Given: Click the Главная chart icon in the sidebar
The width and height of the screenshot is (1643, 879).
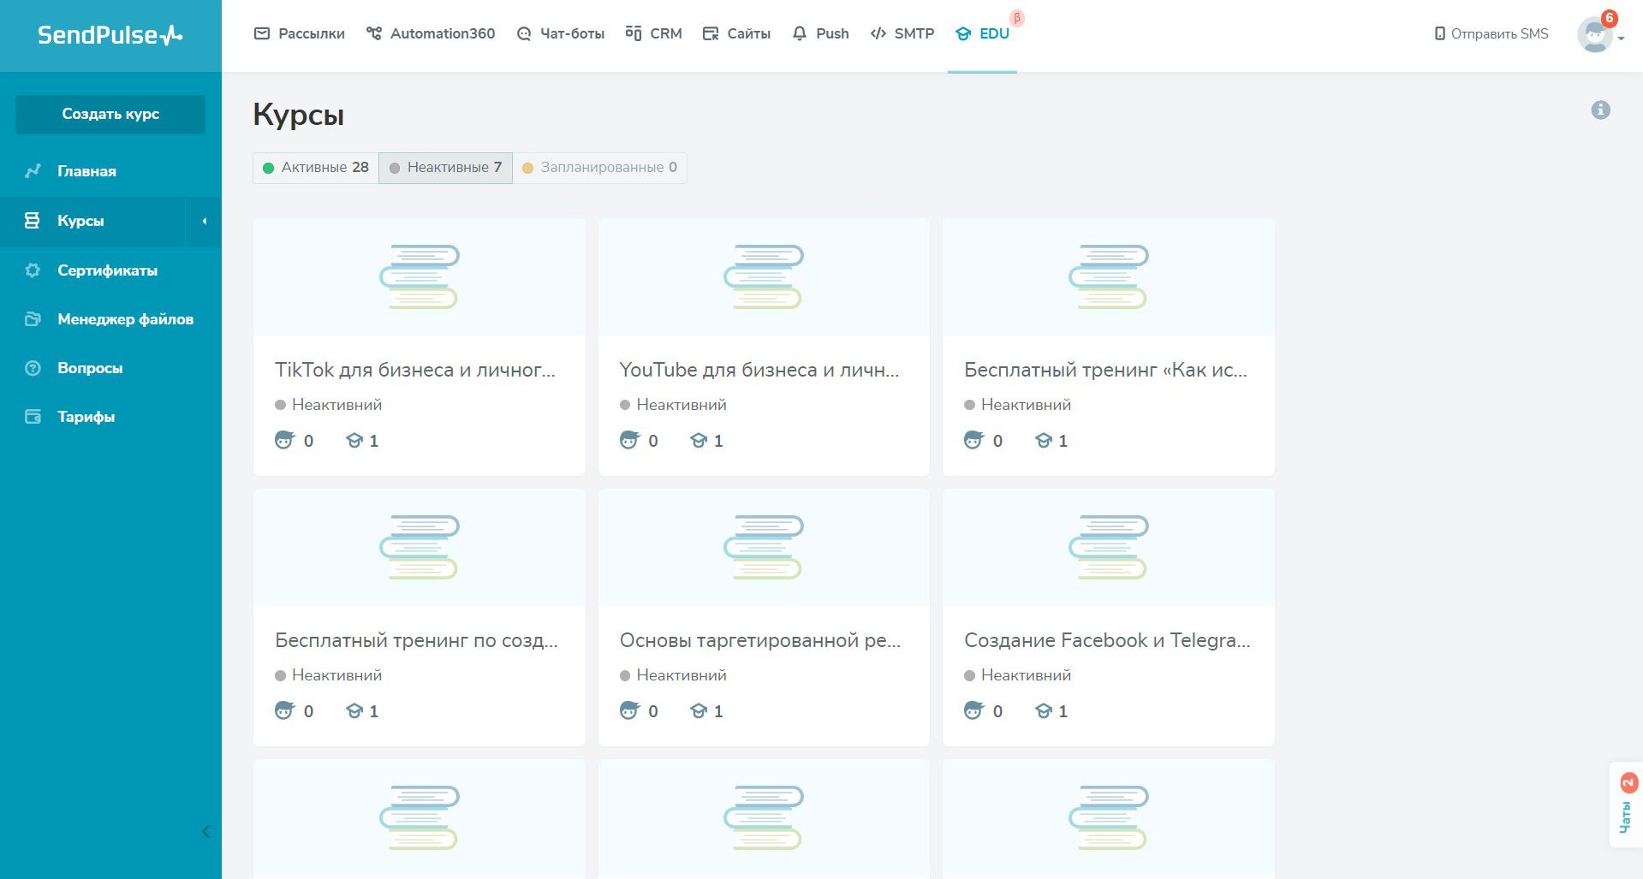Looking at the screenshot, I should pos(33,171).
